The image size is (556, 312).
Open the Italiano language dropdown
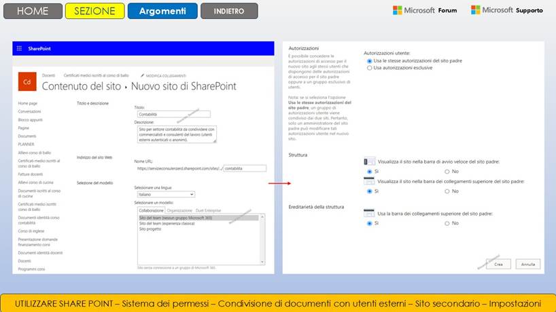(x=166, y=195)
